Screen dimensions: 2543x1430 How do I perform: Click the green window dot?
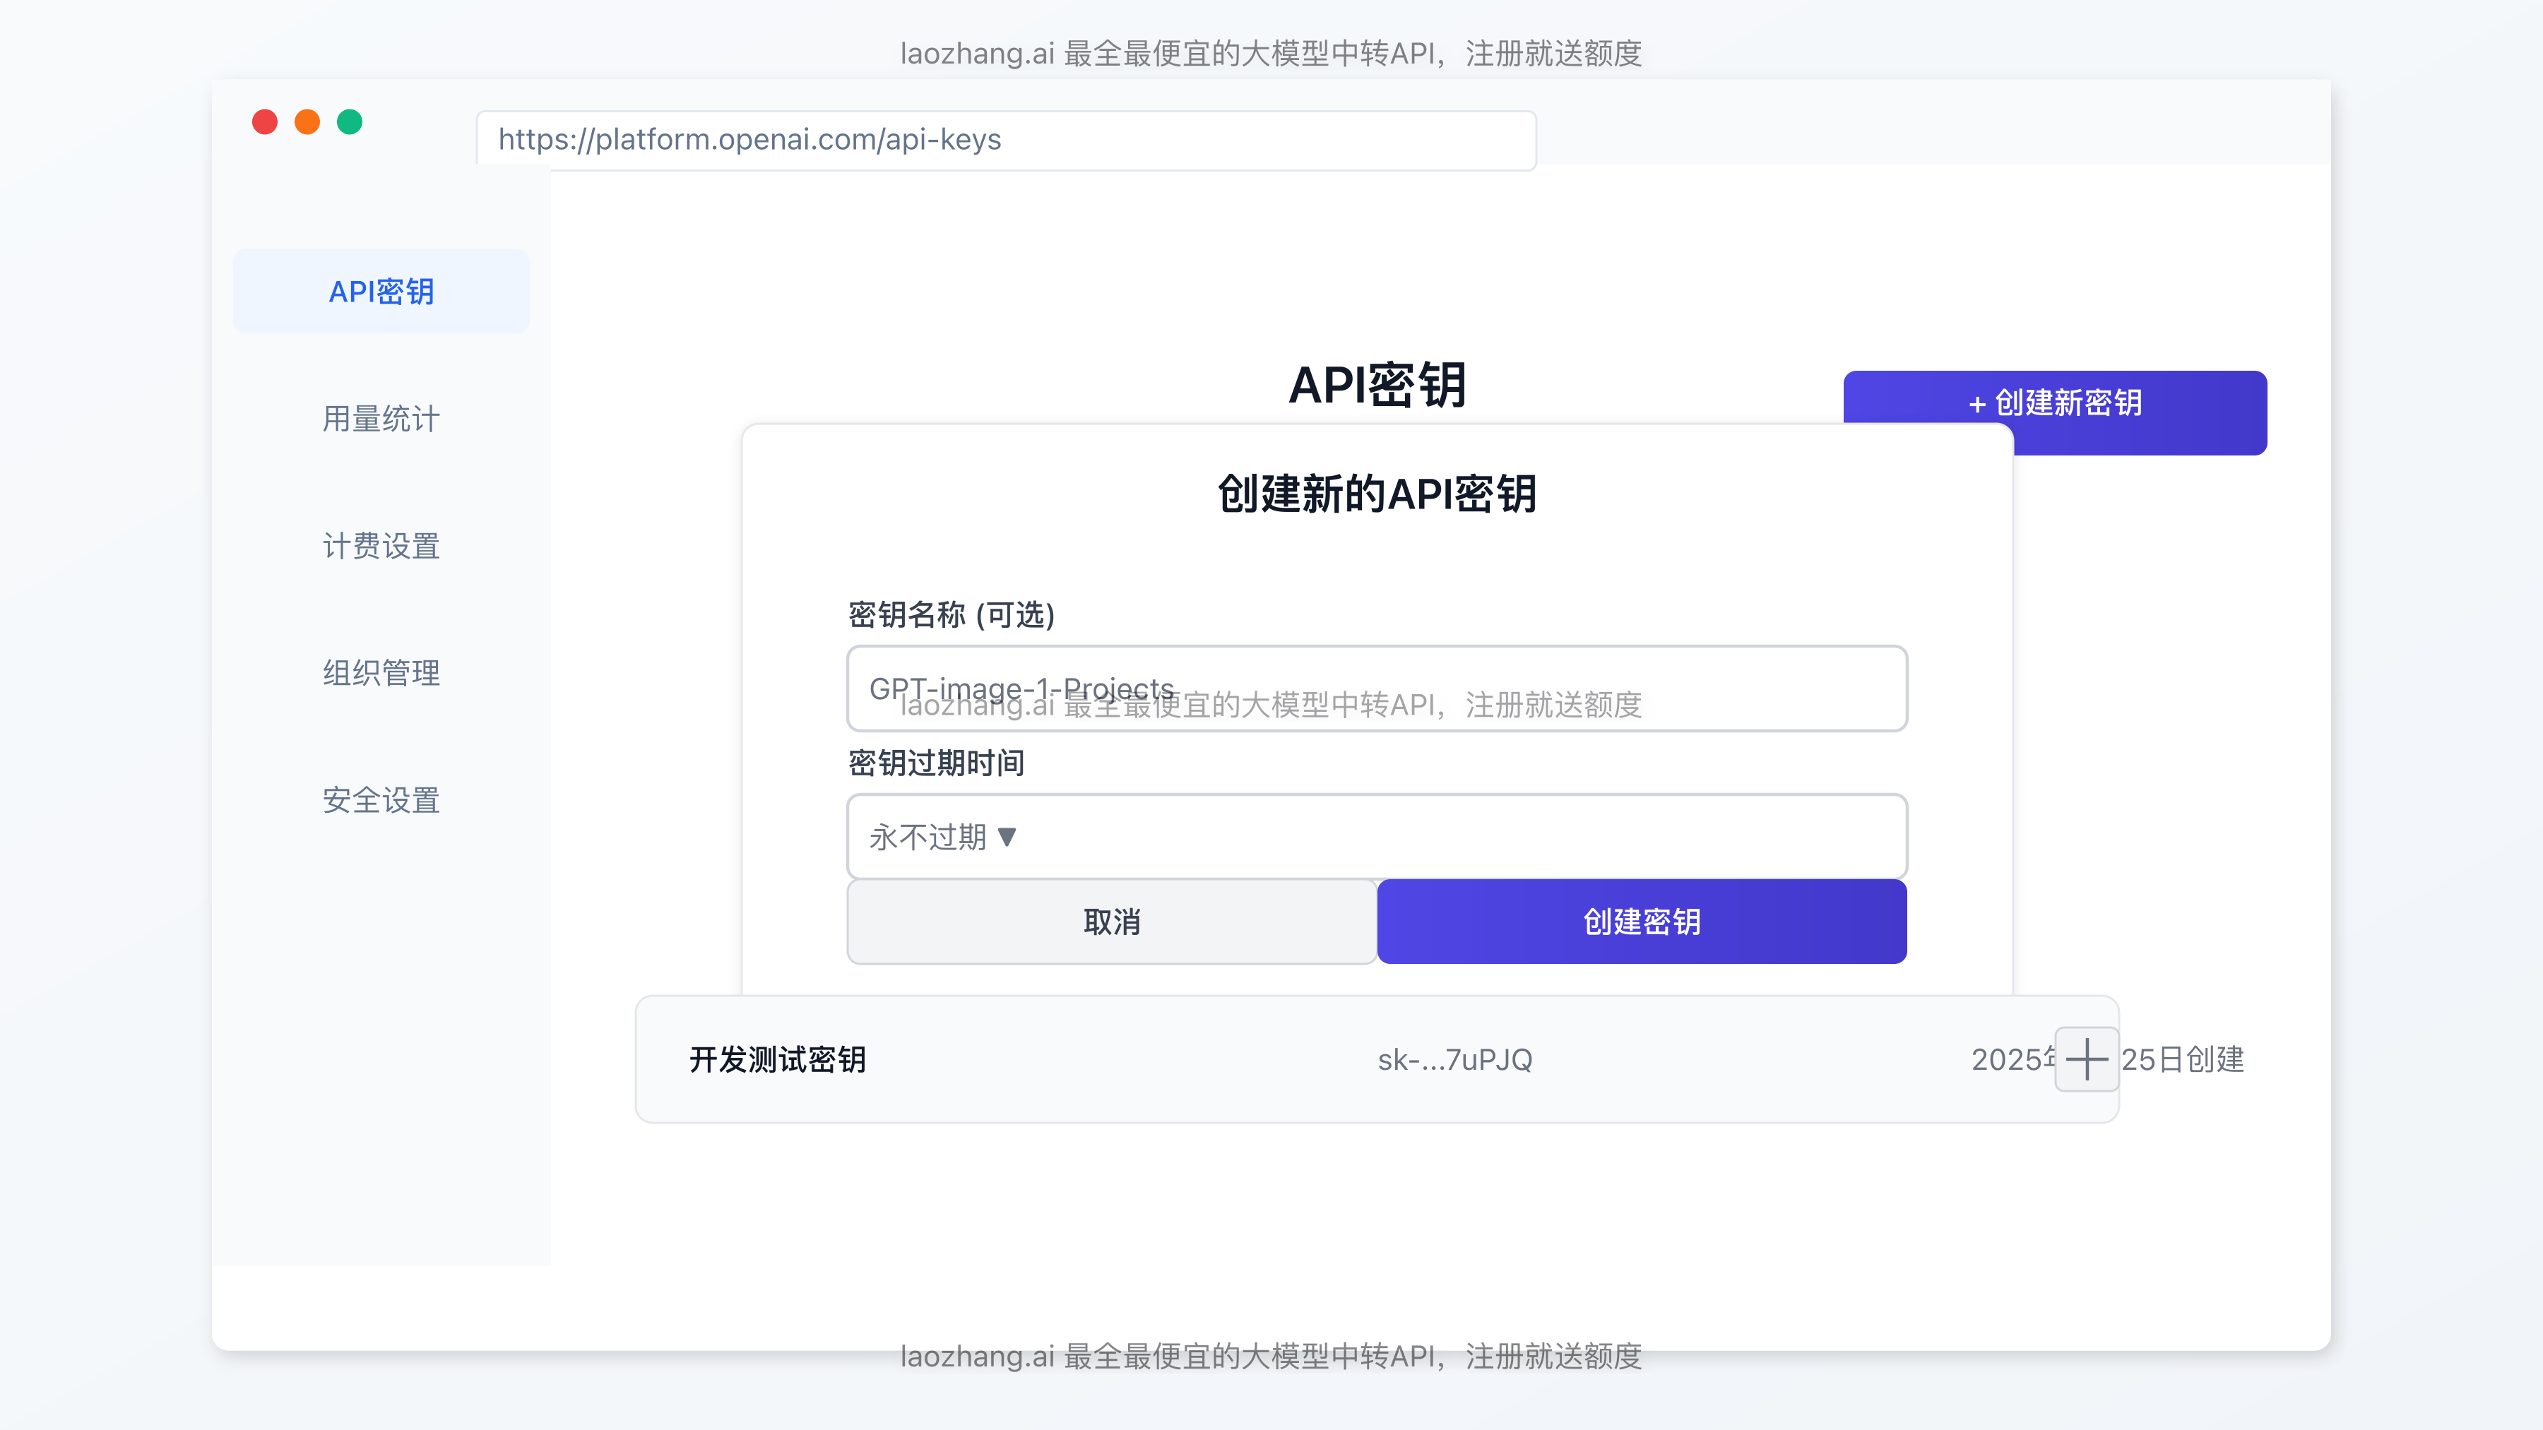[350, 121]
